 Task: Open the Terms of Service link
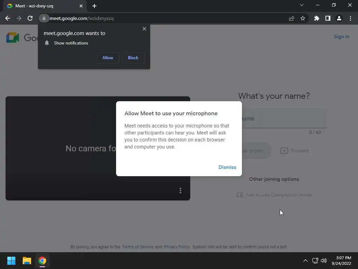pos(138,247)
